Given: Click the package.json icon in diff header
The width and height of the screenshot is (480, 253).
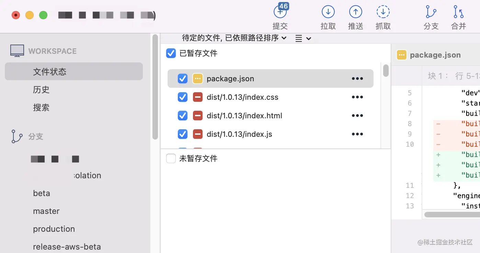Looking at the screenshot, I should 401,55.
